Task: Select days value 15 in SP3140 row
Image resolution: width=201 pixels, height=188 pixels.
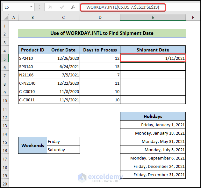Action: 100,67
